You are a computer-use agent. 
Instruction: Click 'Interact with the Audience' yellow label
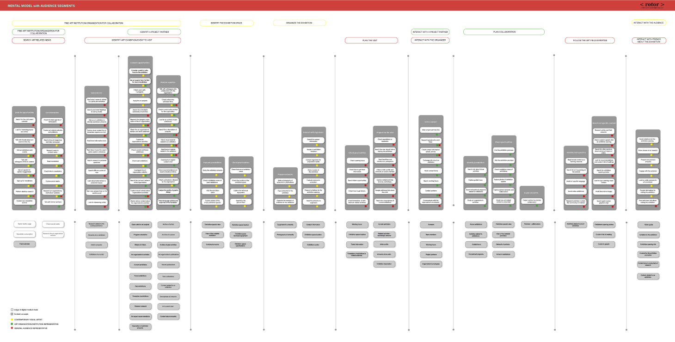[649, 23]
